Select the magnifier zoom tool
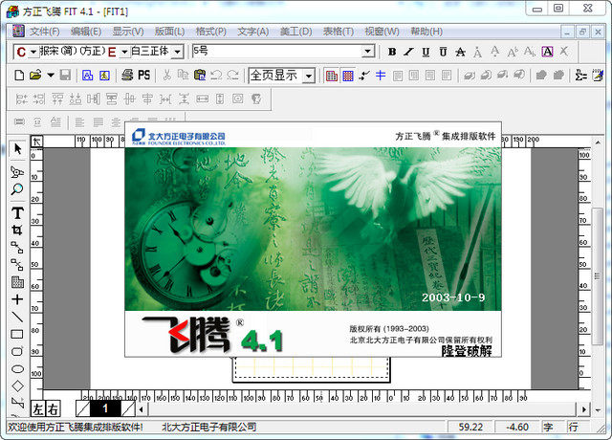612x440 pixels. point(17,189)
